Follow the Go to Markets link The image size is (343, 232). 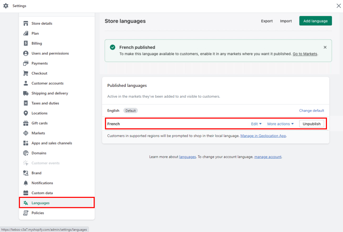[305, 53]
